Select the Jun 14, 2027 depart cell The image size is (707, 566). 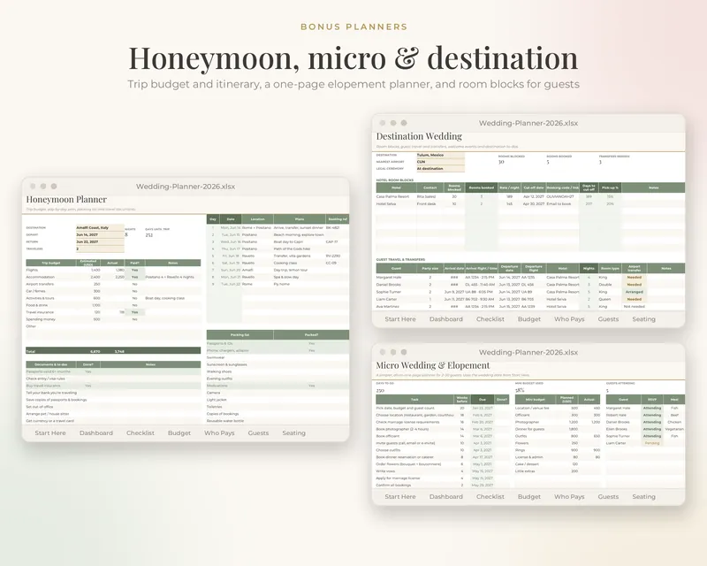click(100, 234)
